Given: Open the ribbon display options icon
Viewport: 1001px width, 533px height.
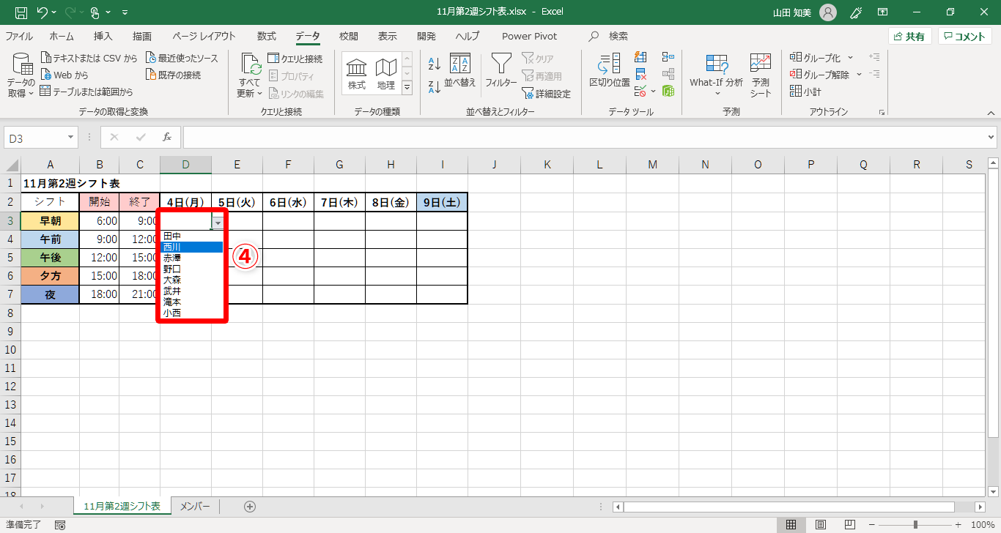Looking at the screenshot, I should 883,12.
